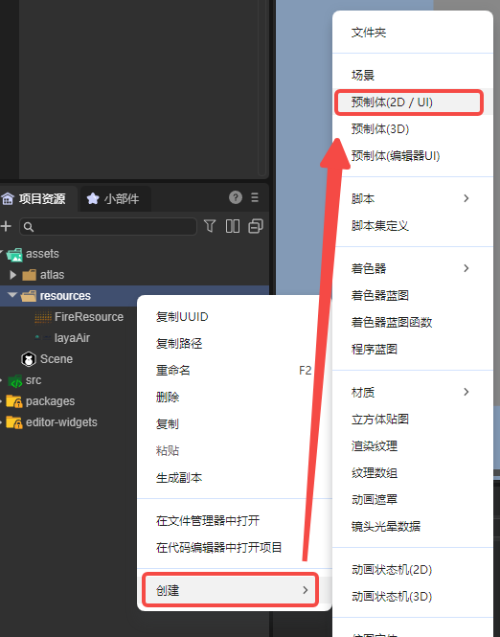Screen dimensions: 500x637
Task: Select the FireResource asset icon
Action: (x=43, y=317)
